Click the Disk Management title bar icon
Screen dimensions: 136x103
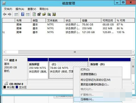click(4, 3)
